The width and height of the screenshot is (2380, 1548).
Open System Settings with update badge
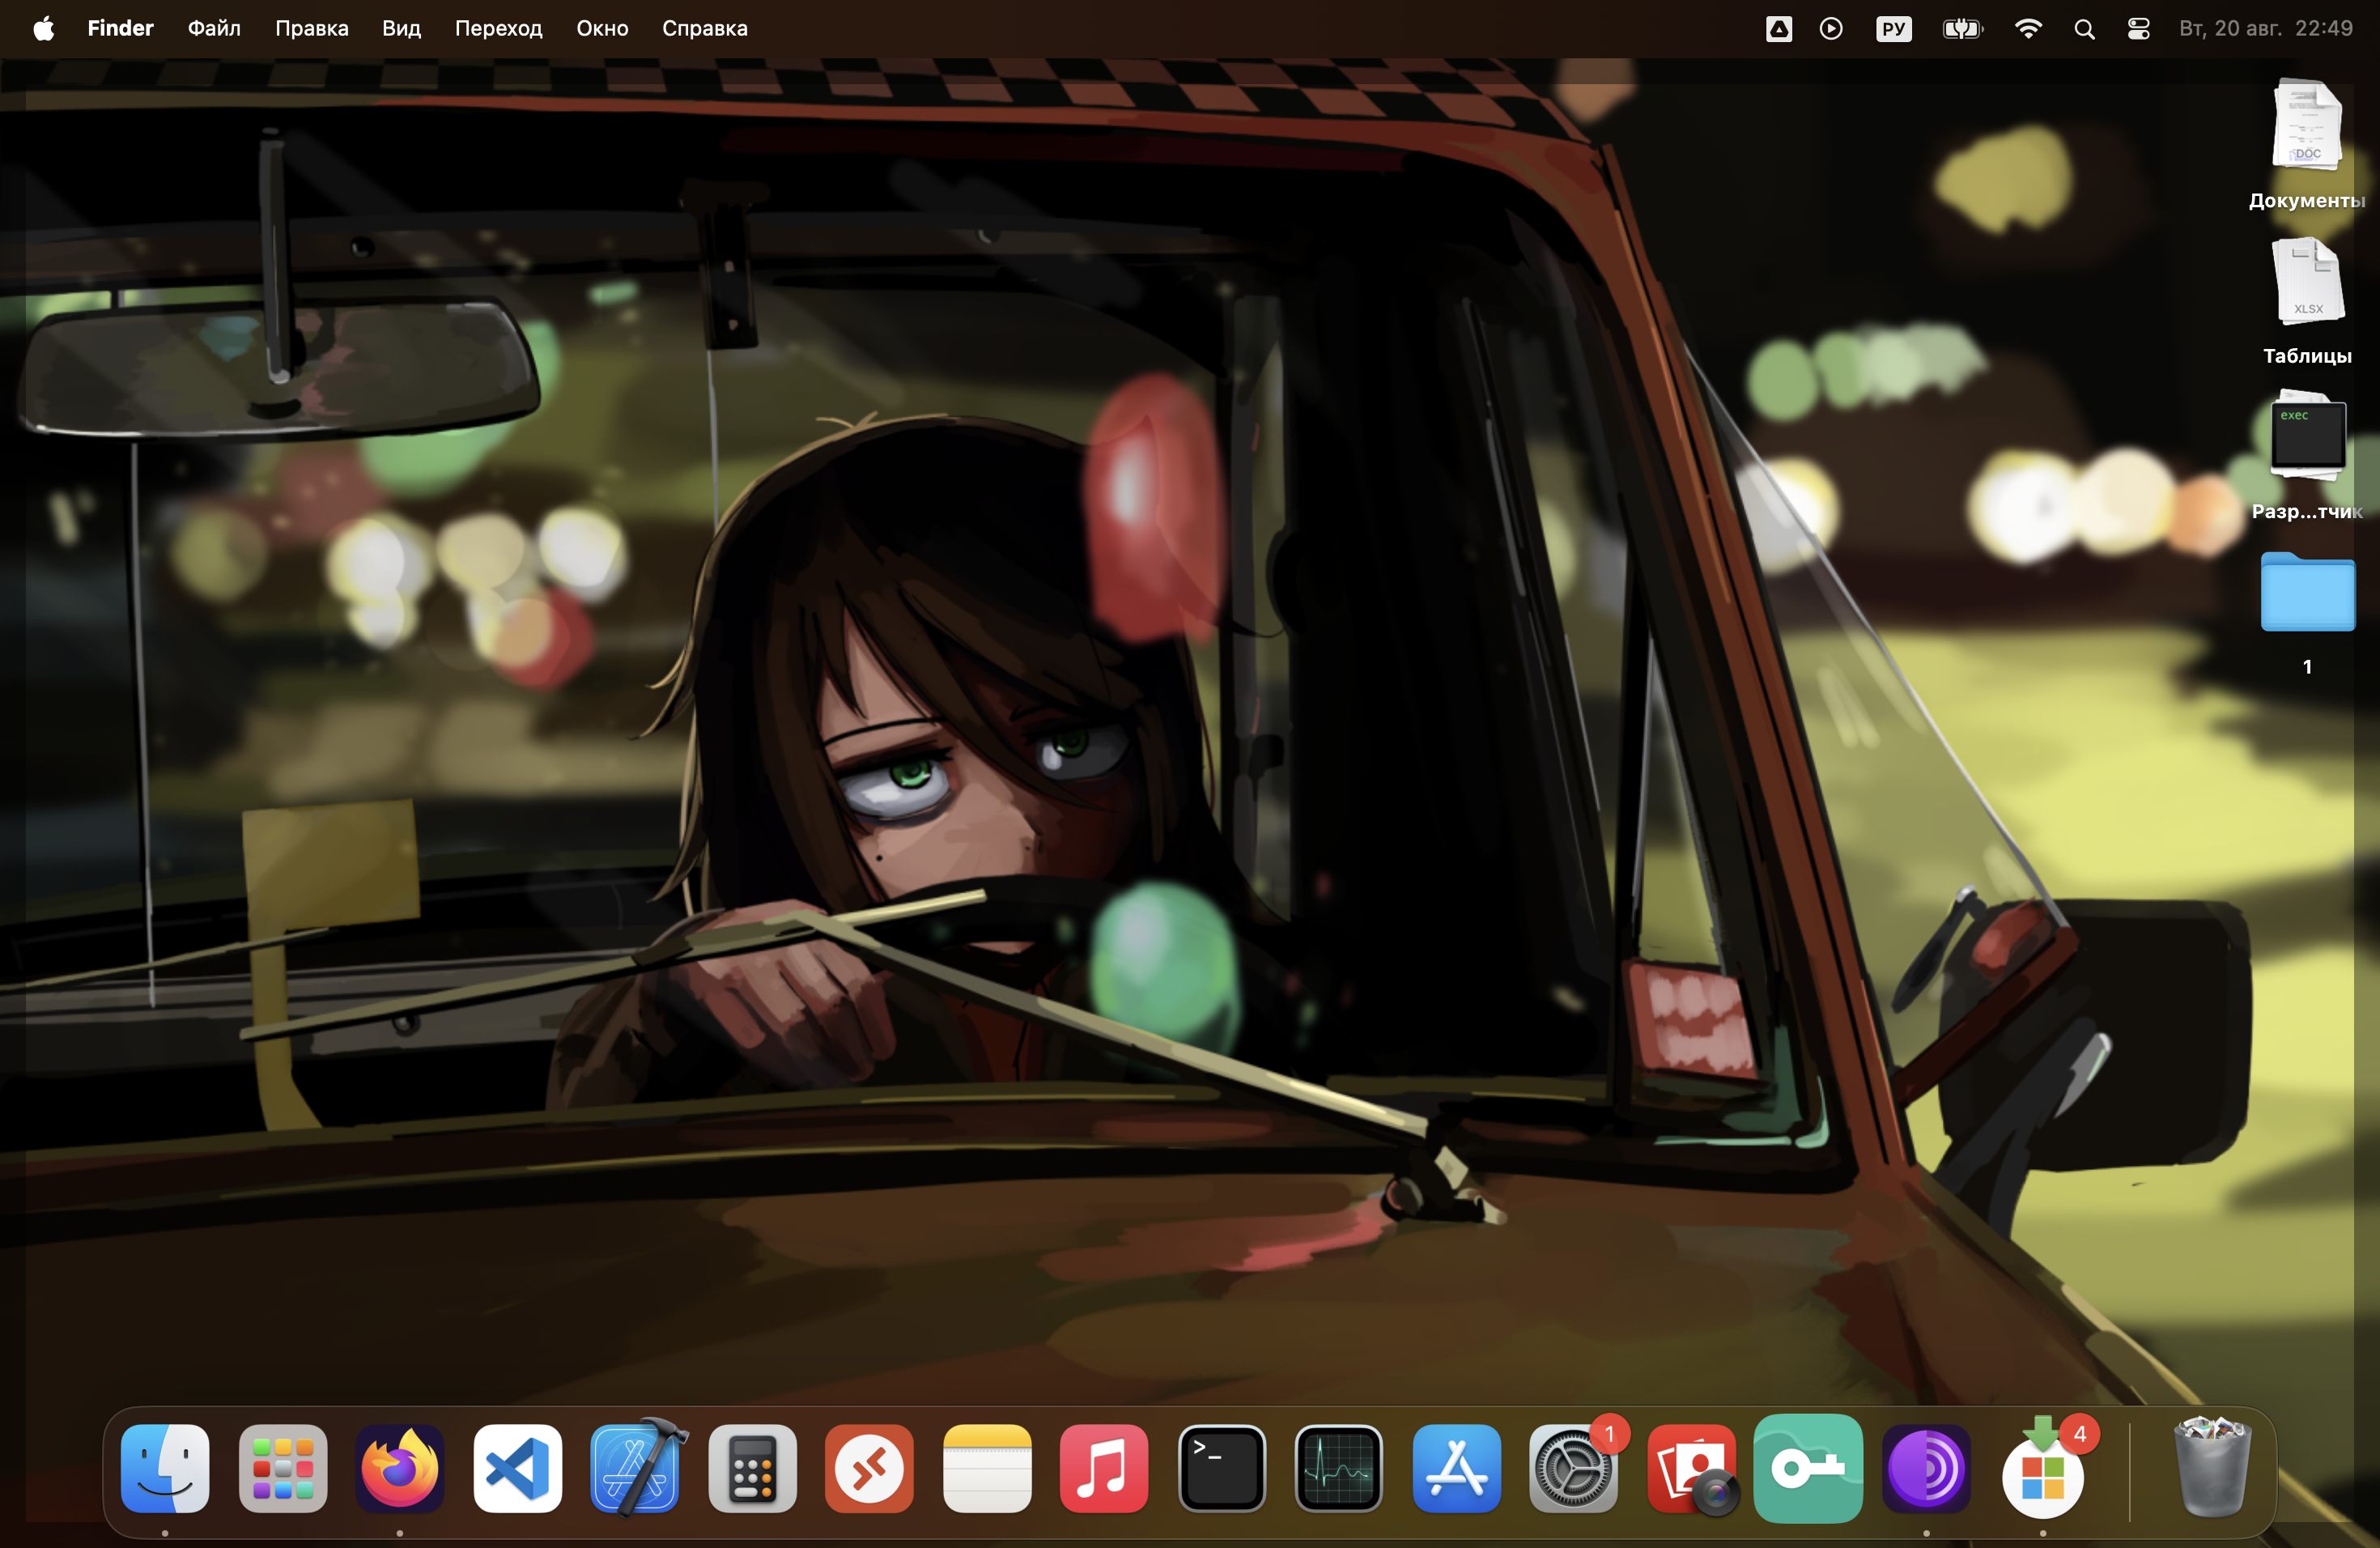click(1573, 1467)
